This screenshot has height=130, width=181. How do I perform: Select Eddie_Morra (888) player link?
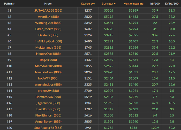pos(48,29)
